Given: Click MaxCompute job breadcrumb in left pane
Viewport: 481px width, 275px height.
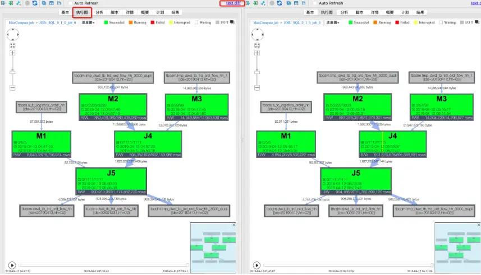Looking at the screenshot, I should click(x=21, y=22).
